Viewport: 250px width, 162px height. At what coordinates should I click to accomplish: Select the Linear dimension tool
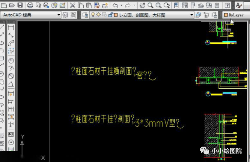[x=11, y=28]
